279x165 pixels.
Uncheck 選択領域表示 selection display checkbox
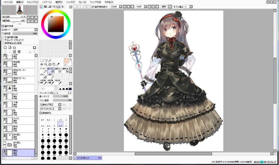point(93,7)
